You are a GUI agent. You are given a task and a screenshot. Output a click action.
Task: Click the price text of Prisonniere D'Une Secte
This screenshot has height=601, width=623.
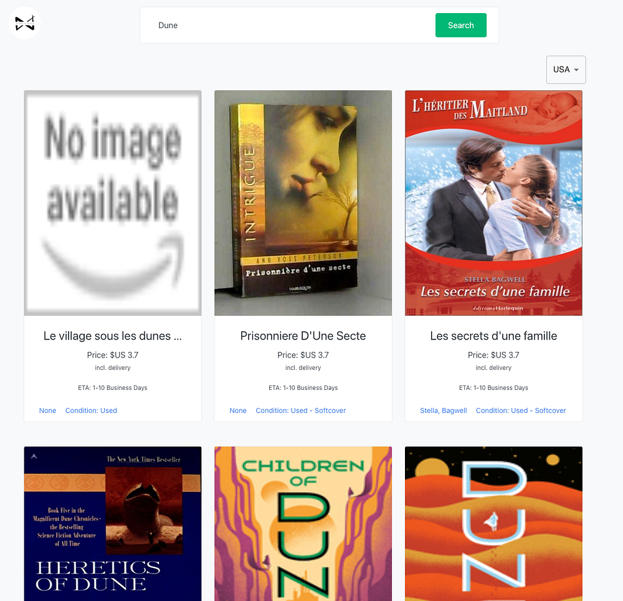pyautogui.click(x=303, y=355)
